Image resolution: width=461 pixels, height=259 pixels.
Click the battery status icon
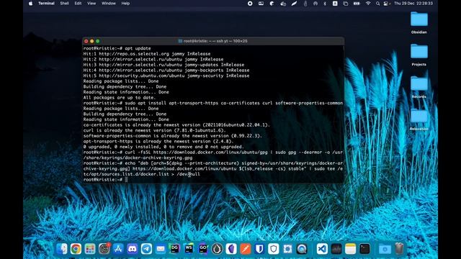(357, 4)
